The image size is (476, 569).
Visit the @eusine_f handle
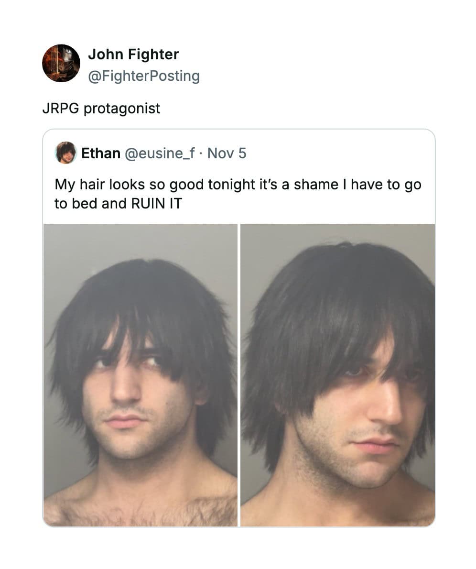point(160,153)
